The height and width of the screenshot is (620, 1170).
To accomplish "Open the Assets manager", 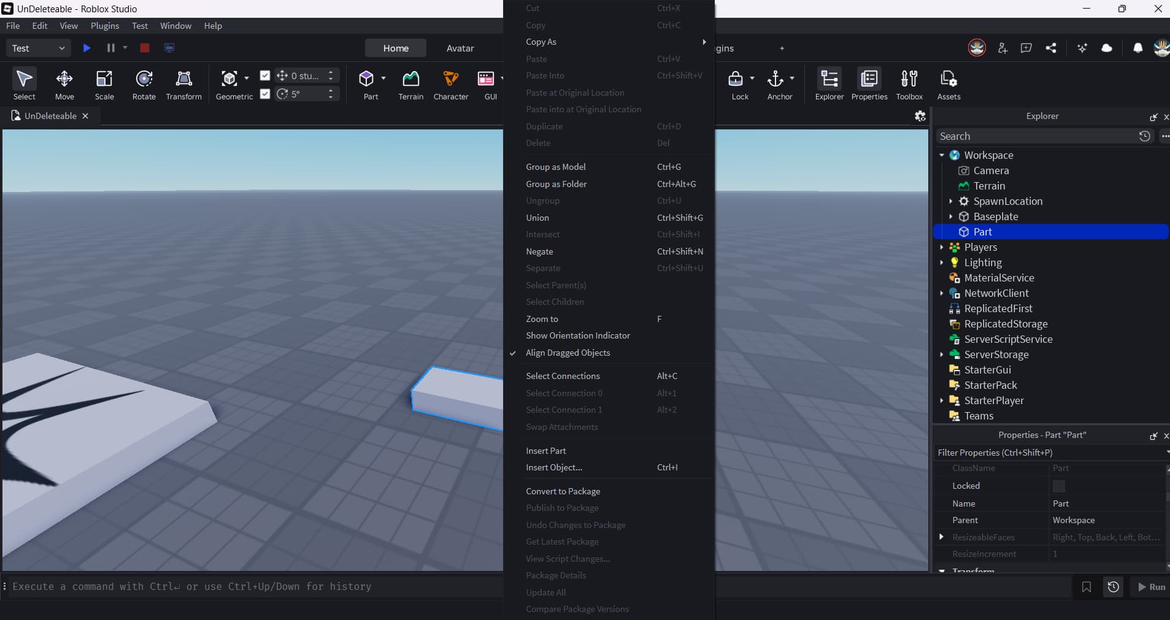I will [949, 85].
